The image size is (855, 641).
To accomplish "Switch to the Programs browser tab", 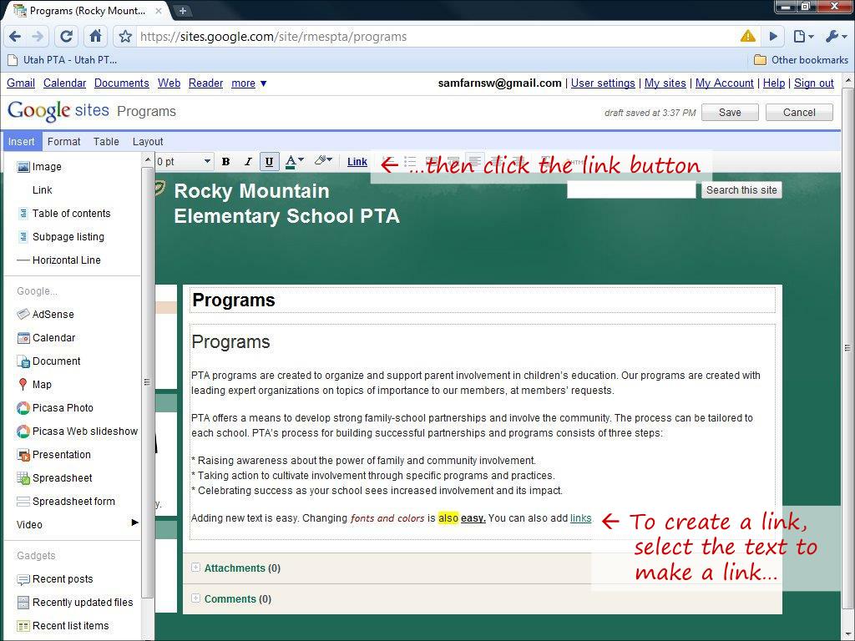I will (89, 11).
